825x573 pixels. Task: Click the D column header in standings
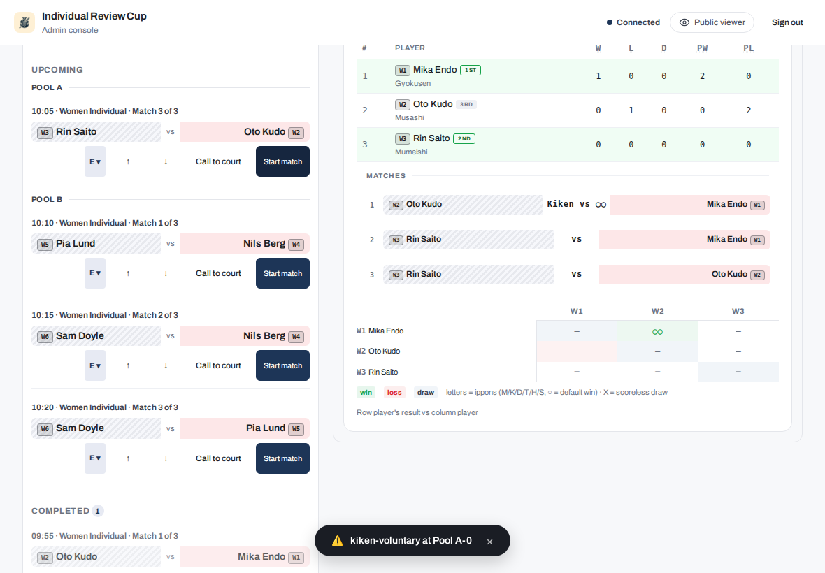pos(664,48)
